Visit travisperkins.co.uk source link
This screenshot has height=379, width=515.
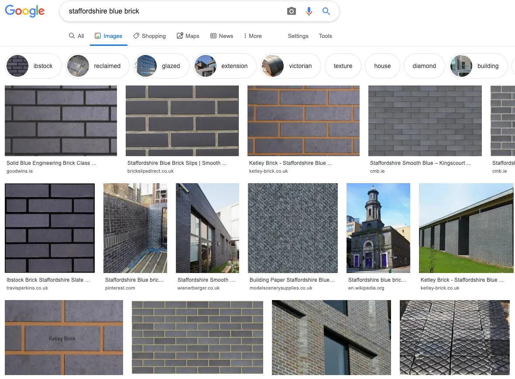(27, 288)
